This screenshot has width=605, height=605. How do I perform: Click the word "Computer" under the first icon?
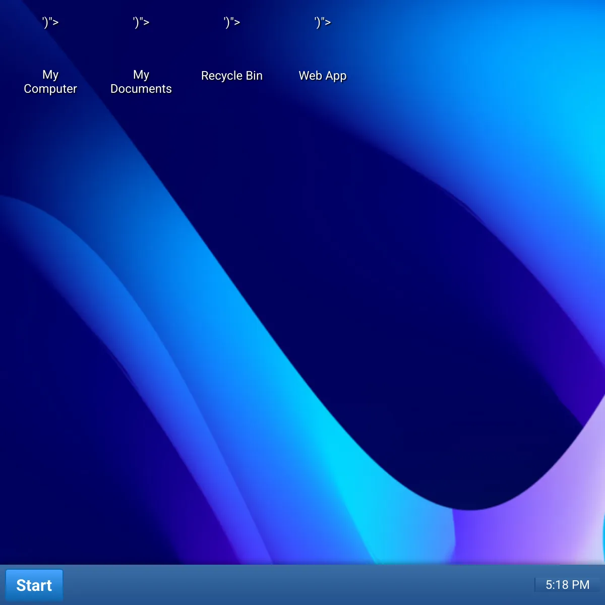[50, 89]
